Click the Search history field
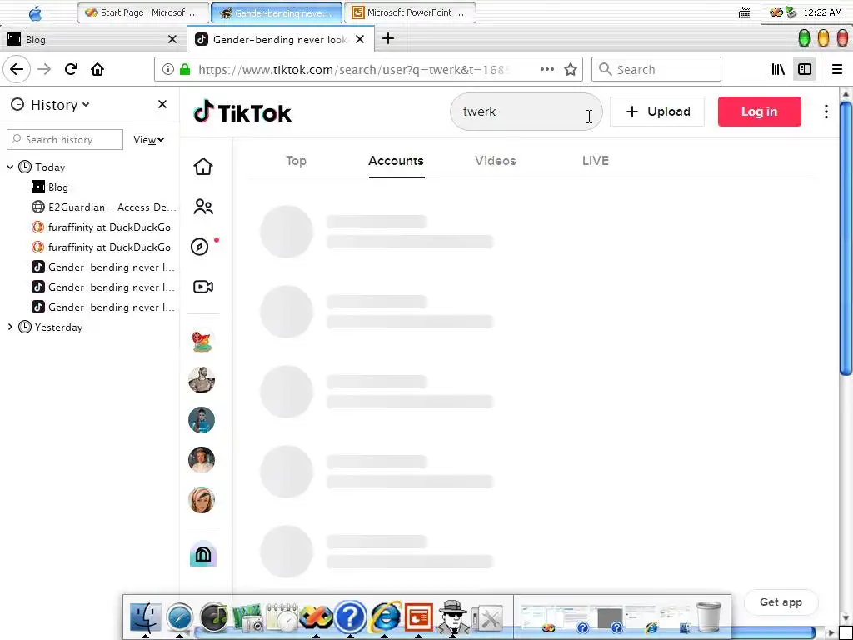Image resolution: width=853 pixels, height=640 pixels. (65, 140)
